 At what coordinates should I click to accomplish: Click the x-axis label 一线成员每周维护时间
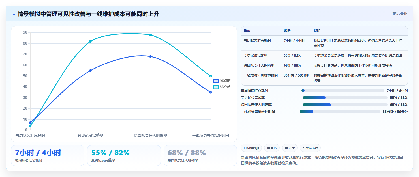pos(210,135)
